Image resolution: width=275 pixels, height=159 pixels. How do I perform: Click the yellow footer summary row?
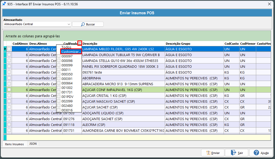coord(139,137)
